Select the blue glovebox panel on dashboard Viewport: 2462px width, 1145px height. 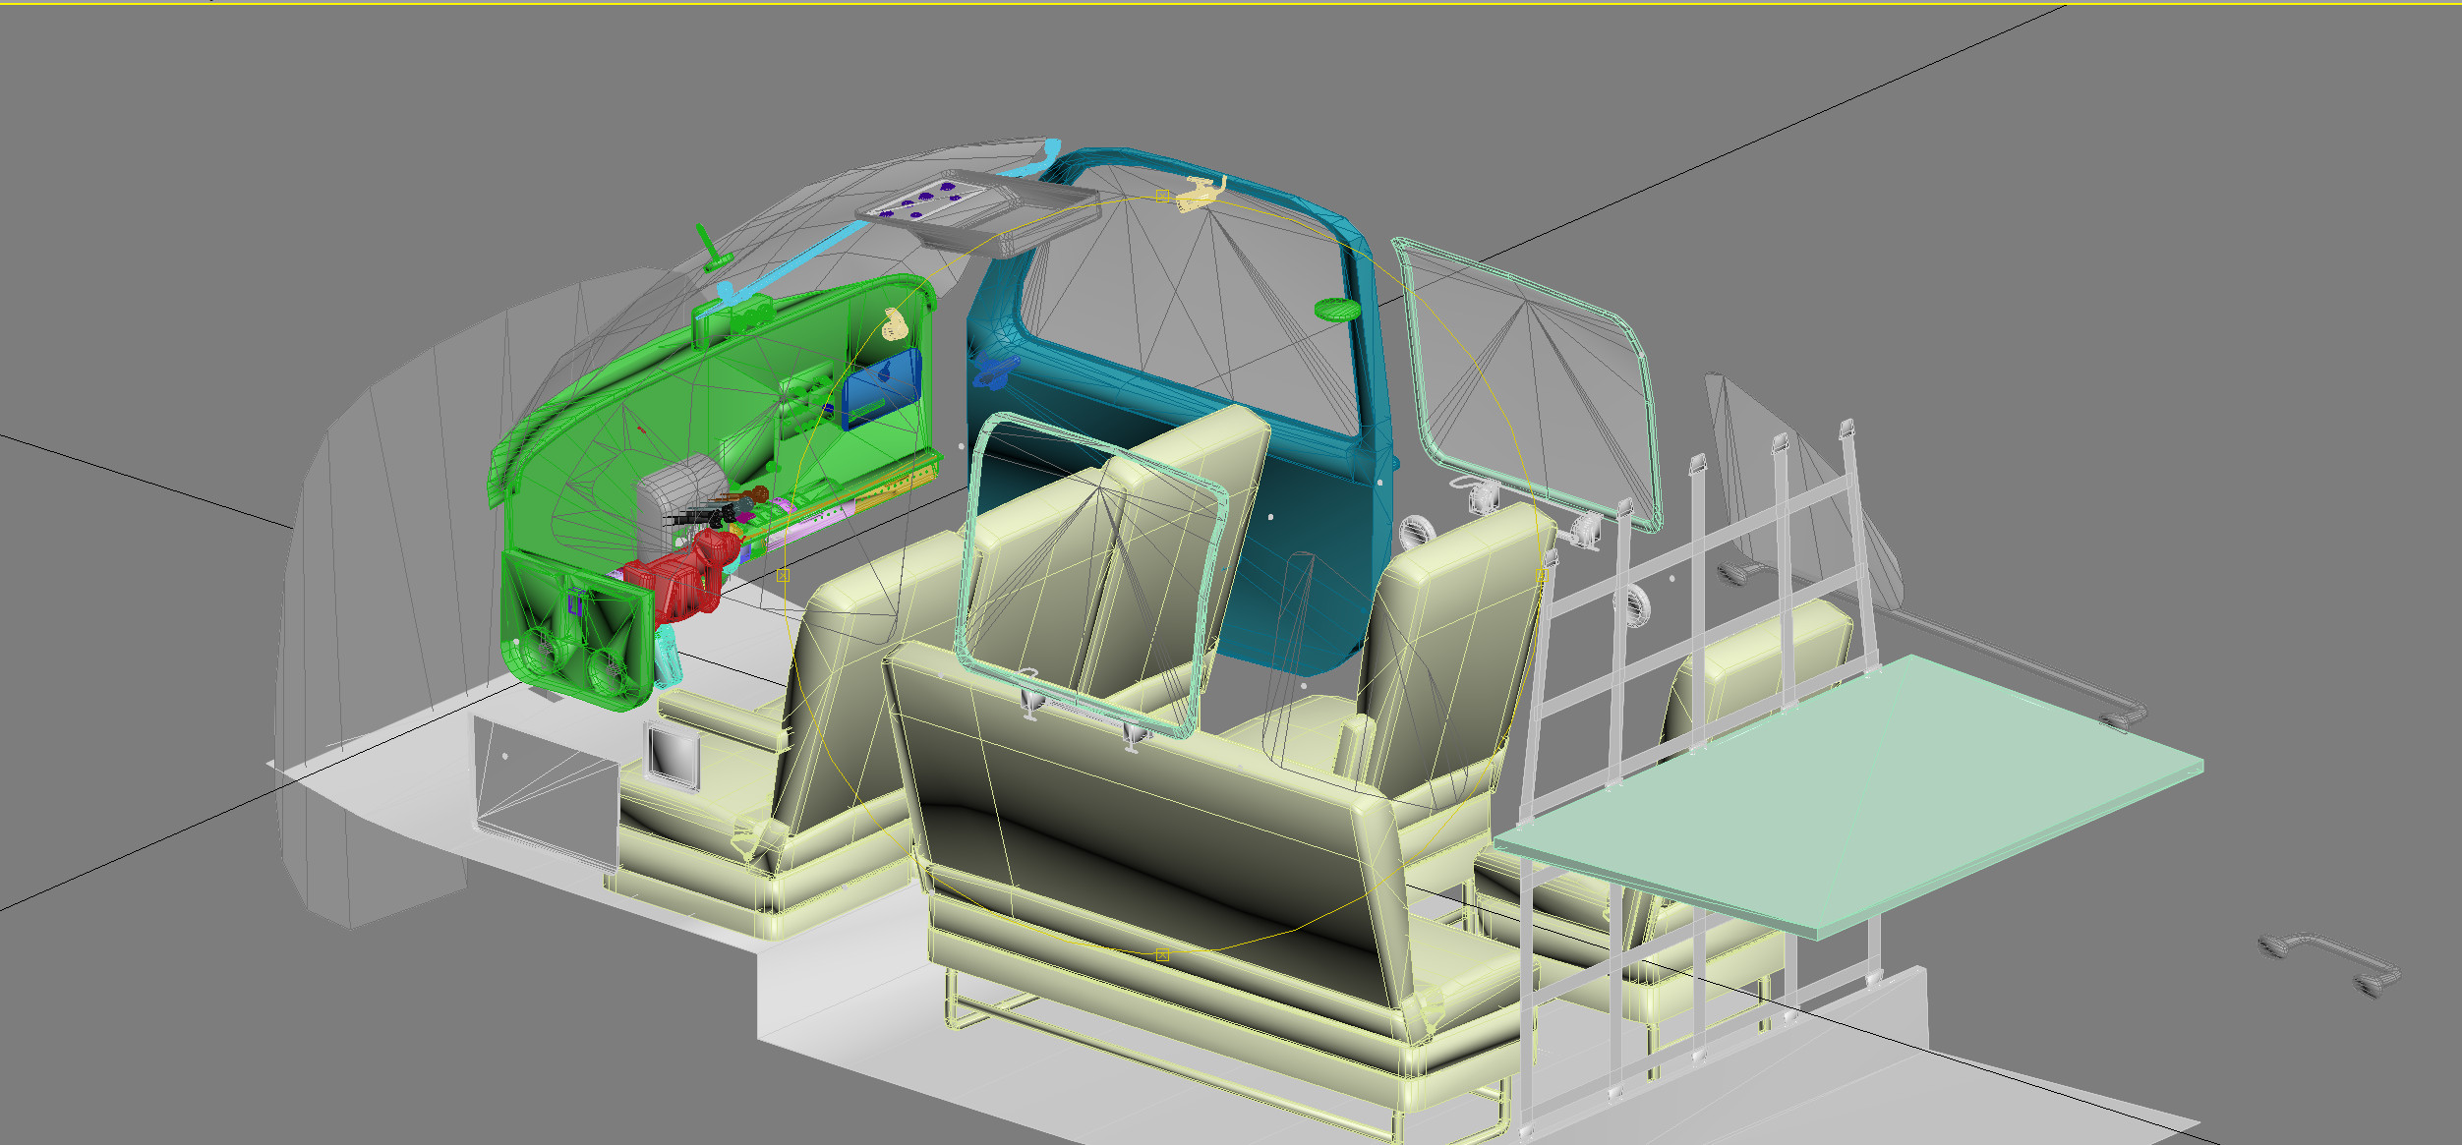pos(881,389)
